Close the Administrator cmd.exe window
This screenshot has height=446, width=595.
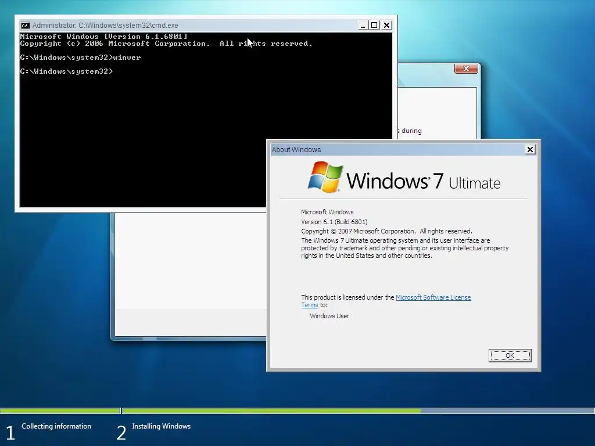tap(386, 26)
